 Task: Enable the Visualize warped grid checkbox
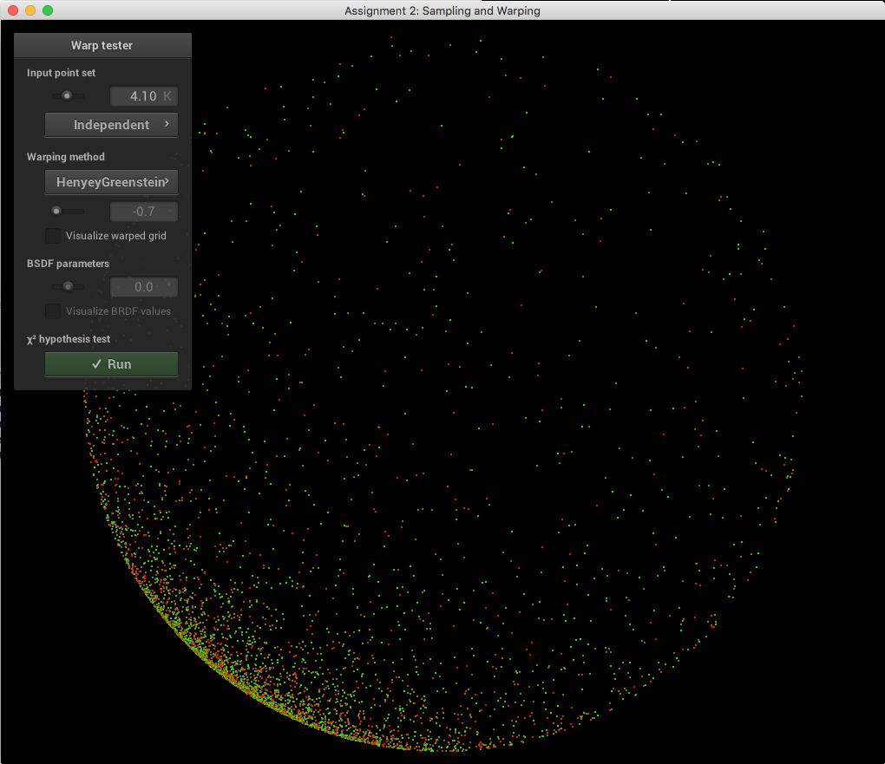coord(53,236)
